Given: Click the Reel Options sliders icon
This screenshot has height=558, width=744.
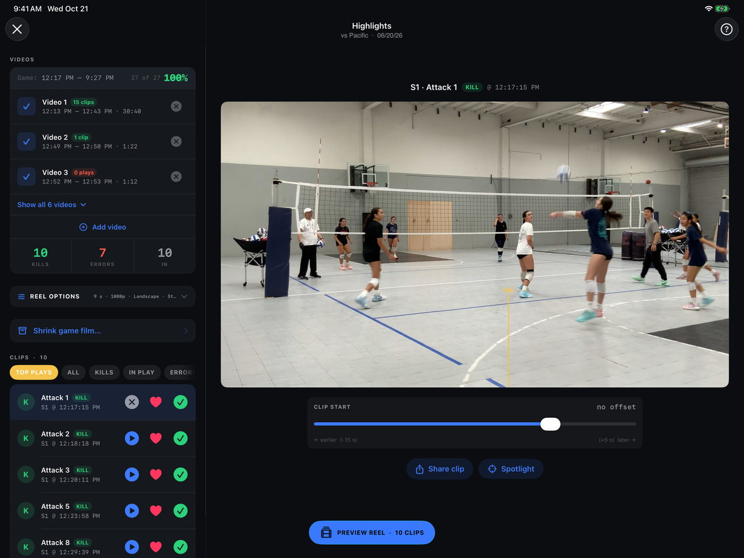Looking at the screenshot, I should (x=22, y=297).
